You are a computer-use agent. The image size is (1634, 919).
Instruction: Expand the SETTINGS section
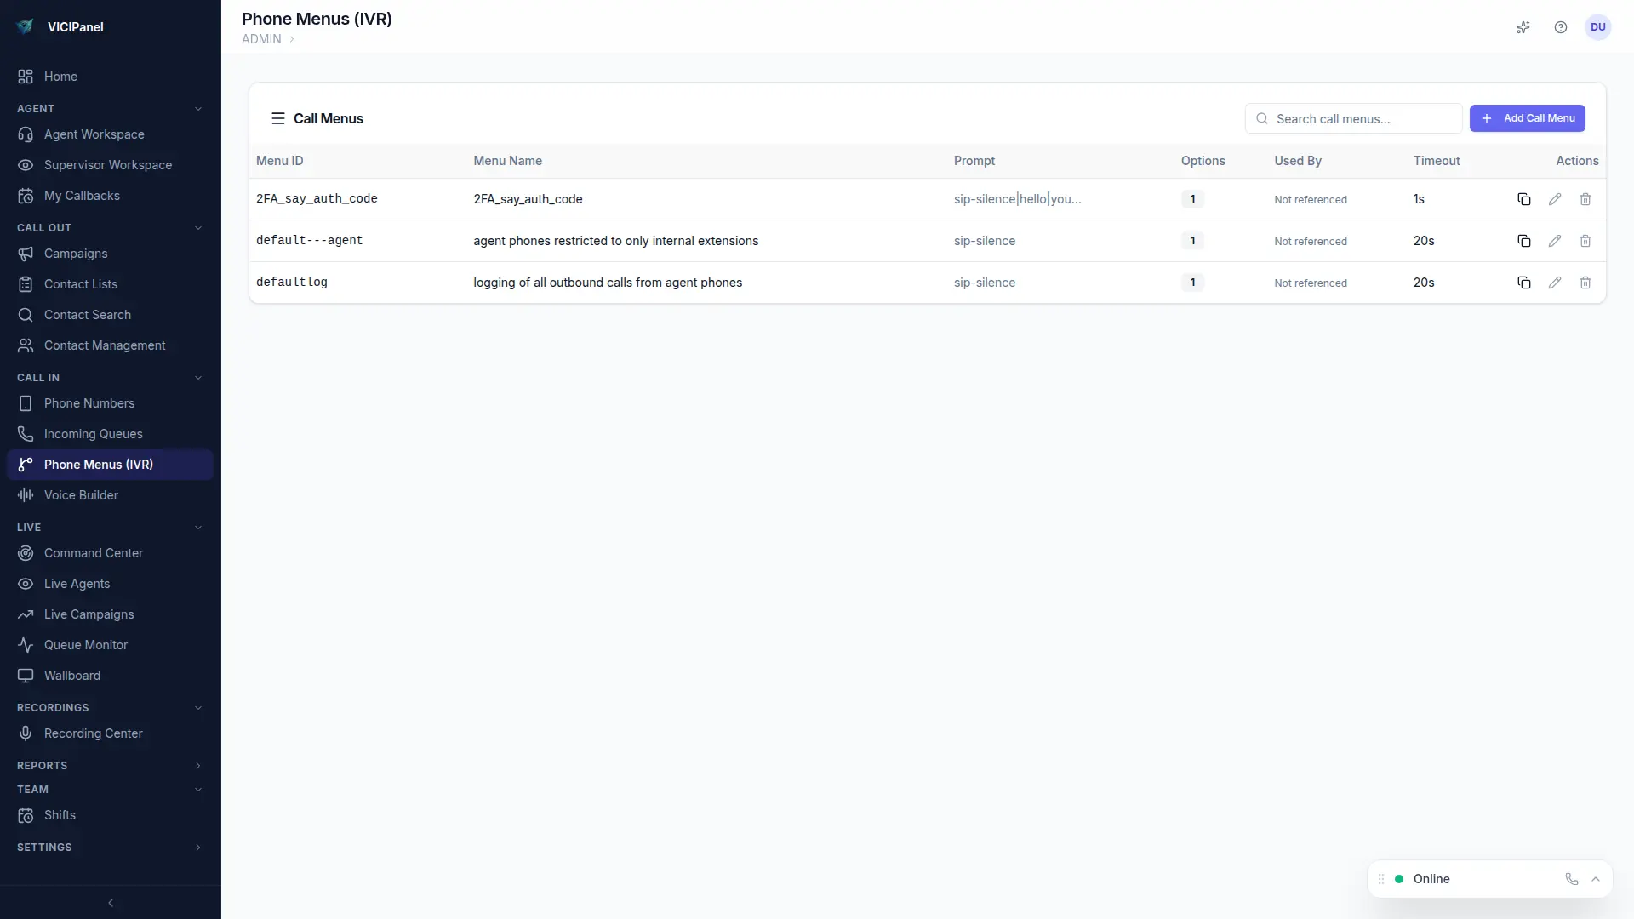click(198, 847)
